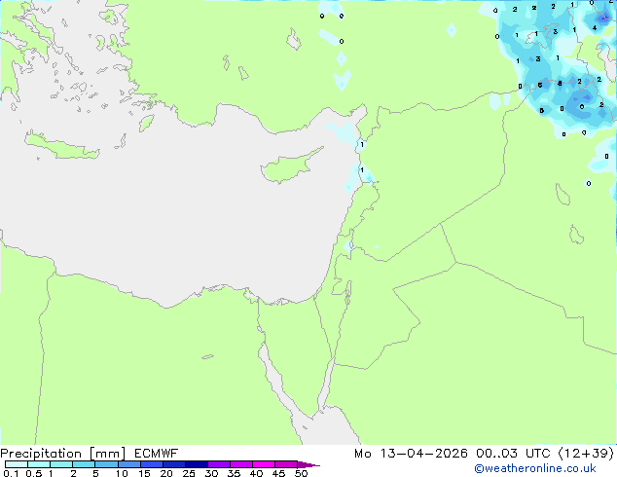617x477 pixels.
Task: Click the 'Precipitation' title text
Action: coord(41,454)
